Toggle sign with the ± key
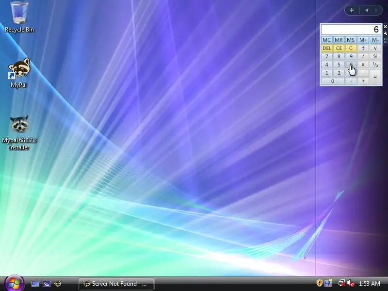Viewport: 388px width, 291px height. coord(363,48)
